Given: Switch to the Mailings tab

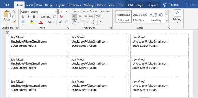Looking at the screenshot, I should coord(89,5).
